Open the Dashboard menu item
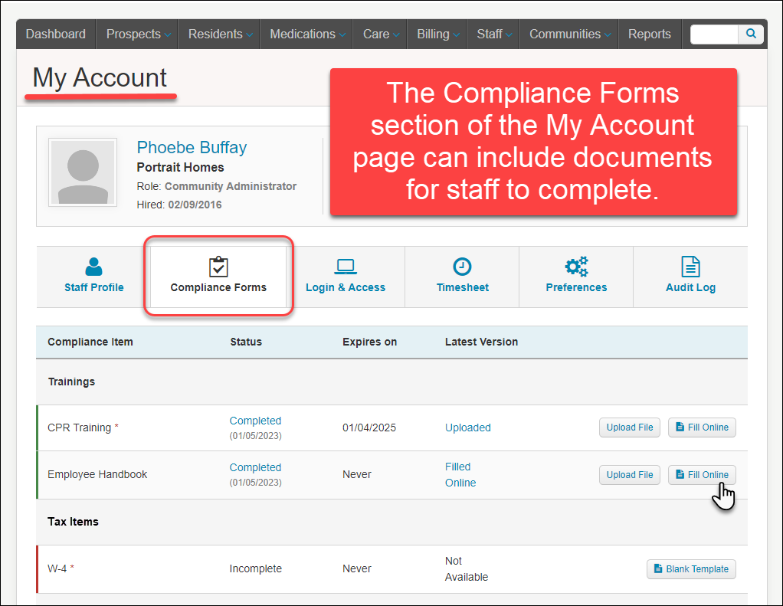Viewport: 783px width, 606px height. [x=55, y=34]
